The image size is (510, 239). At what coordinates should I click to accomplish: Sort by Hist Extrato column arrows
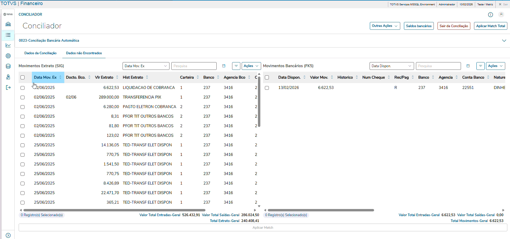pos(147,77)
